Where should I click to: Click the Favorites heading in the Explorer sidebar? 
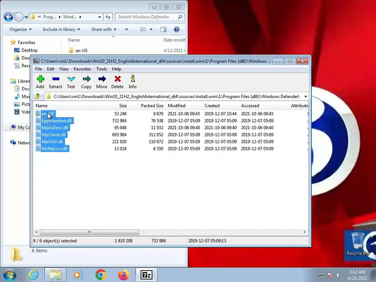(26, 43)
